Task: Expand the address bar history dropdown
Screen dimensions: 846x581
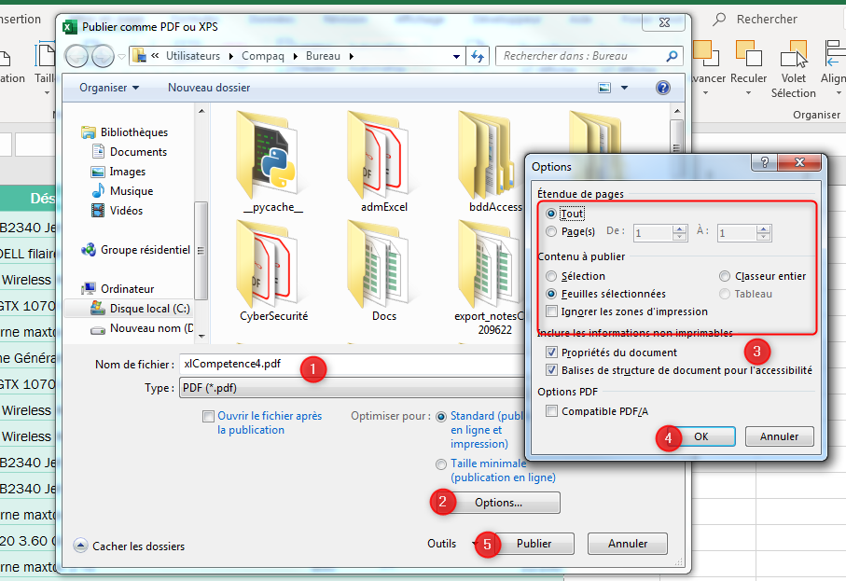Action: [456, 56]
